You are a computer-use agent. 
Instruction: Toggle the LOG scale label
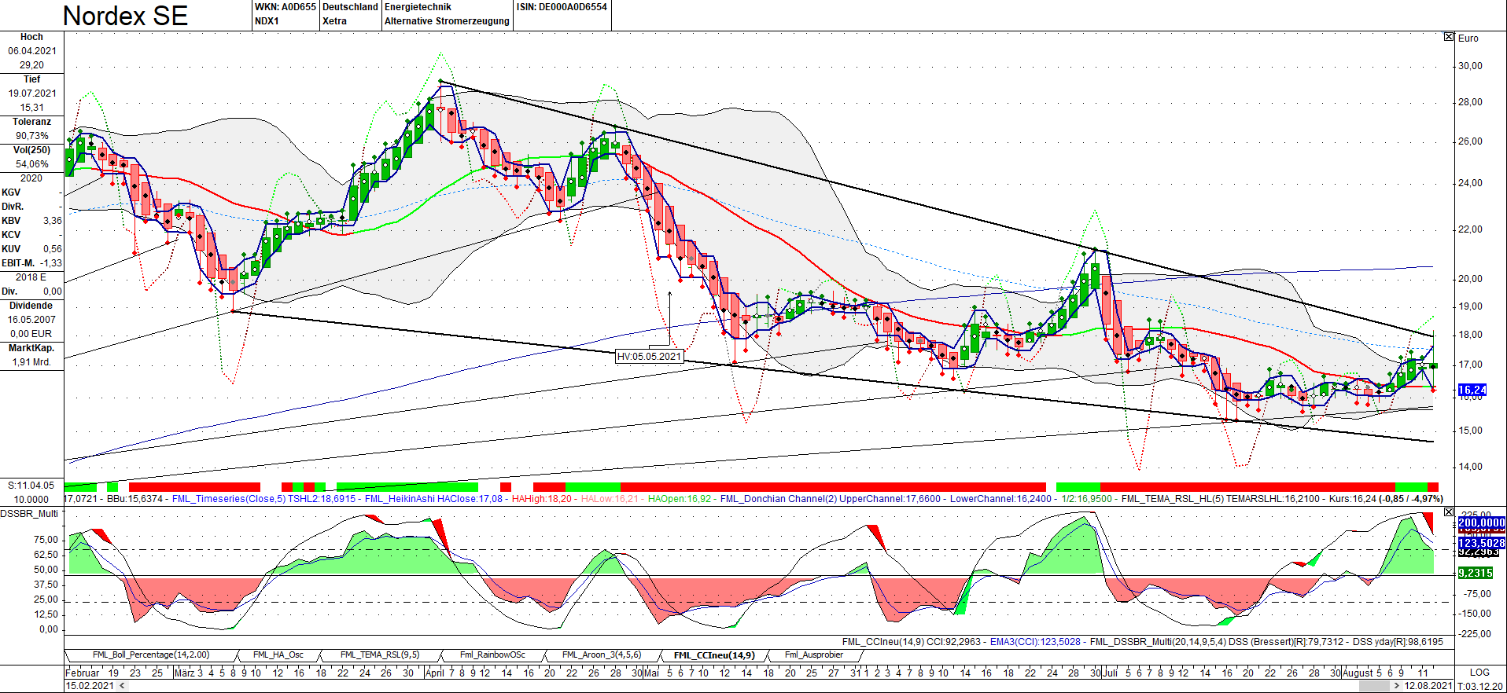(x=1479, y=673)
